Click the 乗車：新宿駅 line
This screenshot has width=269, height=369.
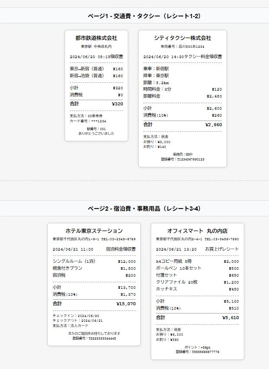click(156, 69)
